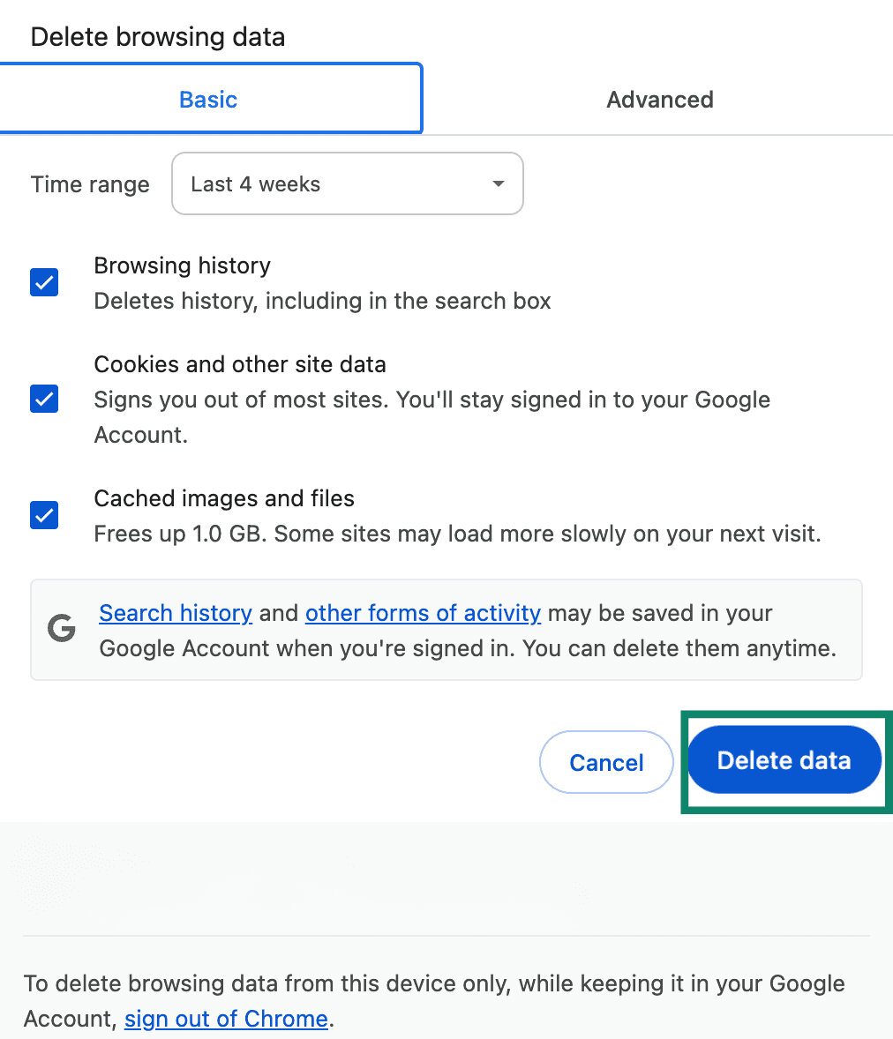The height and width of the screenshot is (1039, 893).
Task: Click the Google account G icon
Action: point(60,630)
